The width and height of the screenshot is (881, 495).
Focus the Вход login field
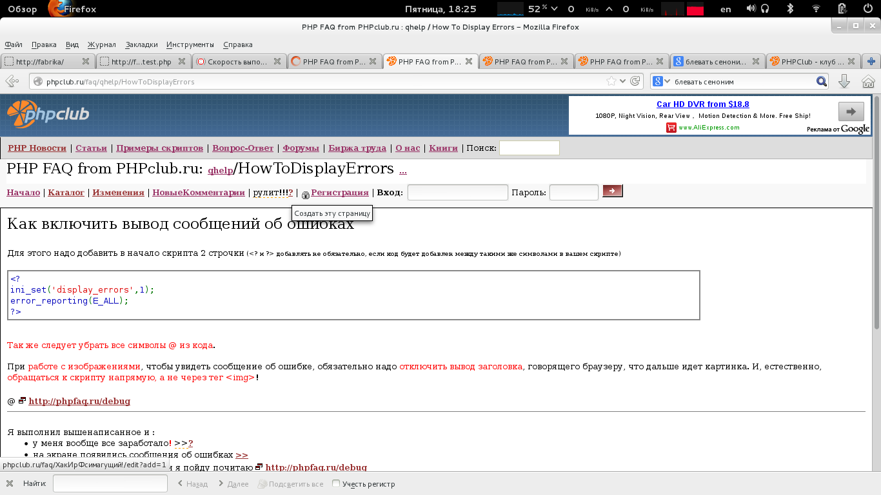point(458,192)
